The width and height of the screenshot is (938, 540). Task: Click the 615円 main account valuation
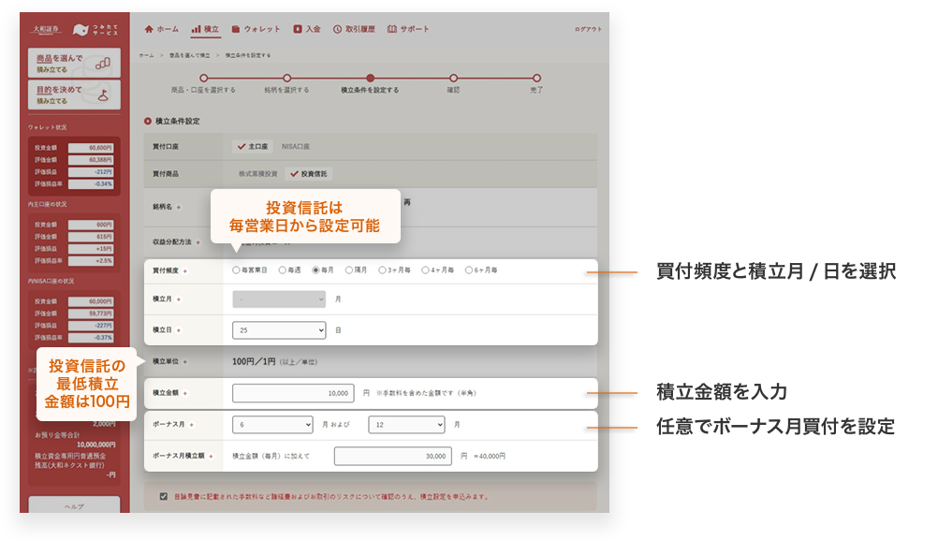coord(91,237)
